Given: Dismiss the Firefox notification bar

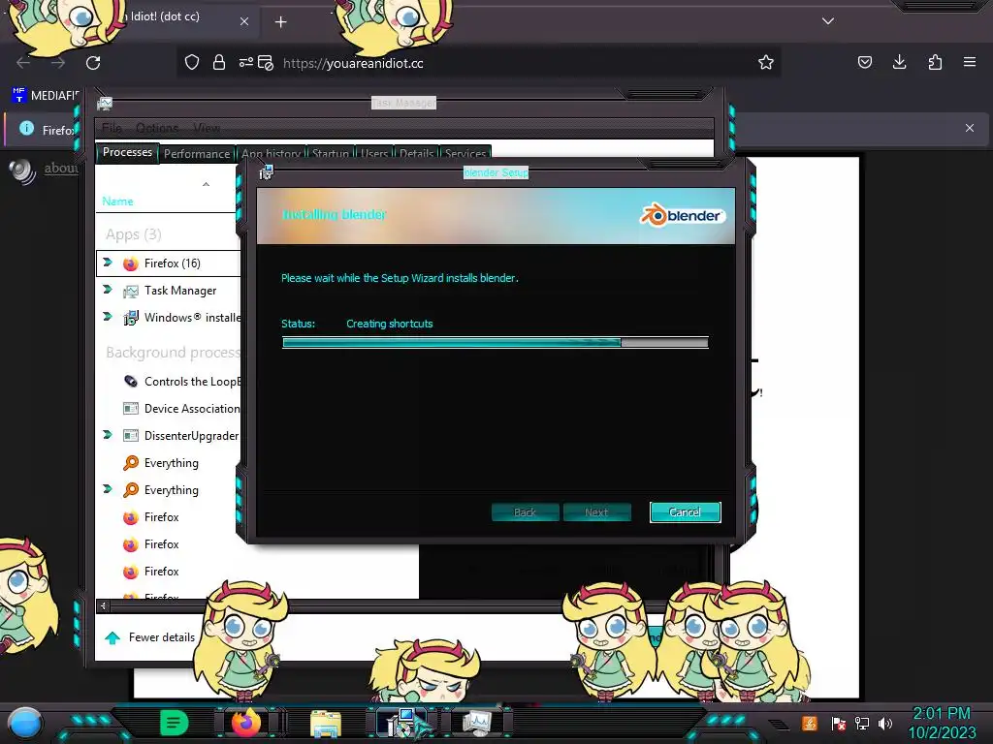Looking at the screenshot, I should click(970, 128).
